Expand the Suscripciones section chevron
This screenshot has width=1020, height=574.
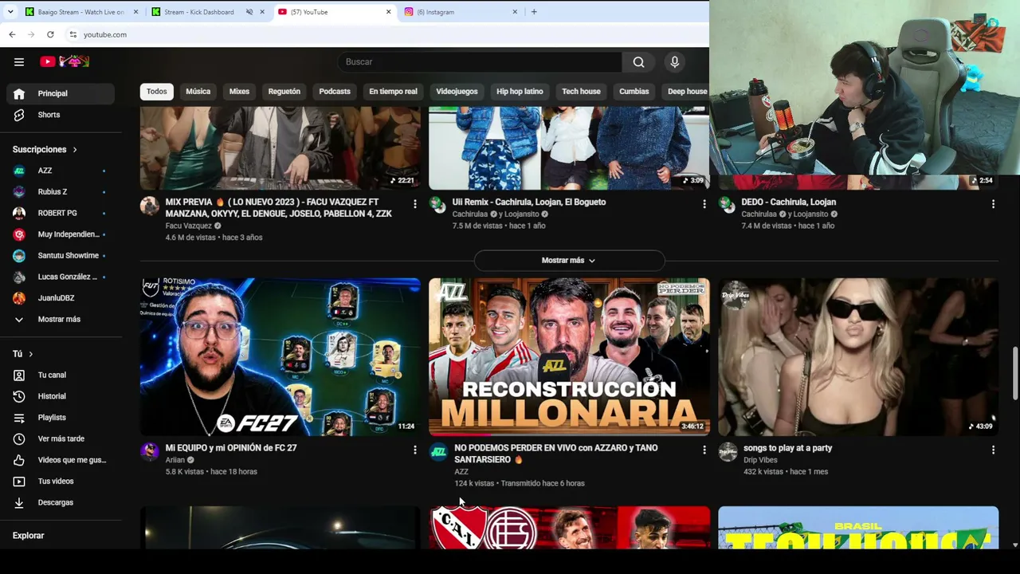[75, 150]
